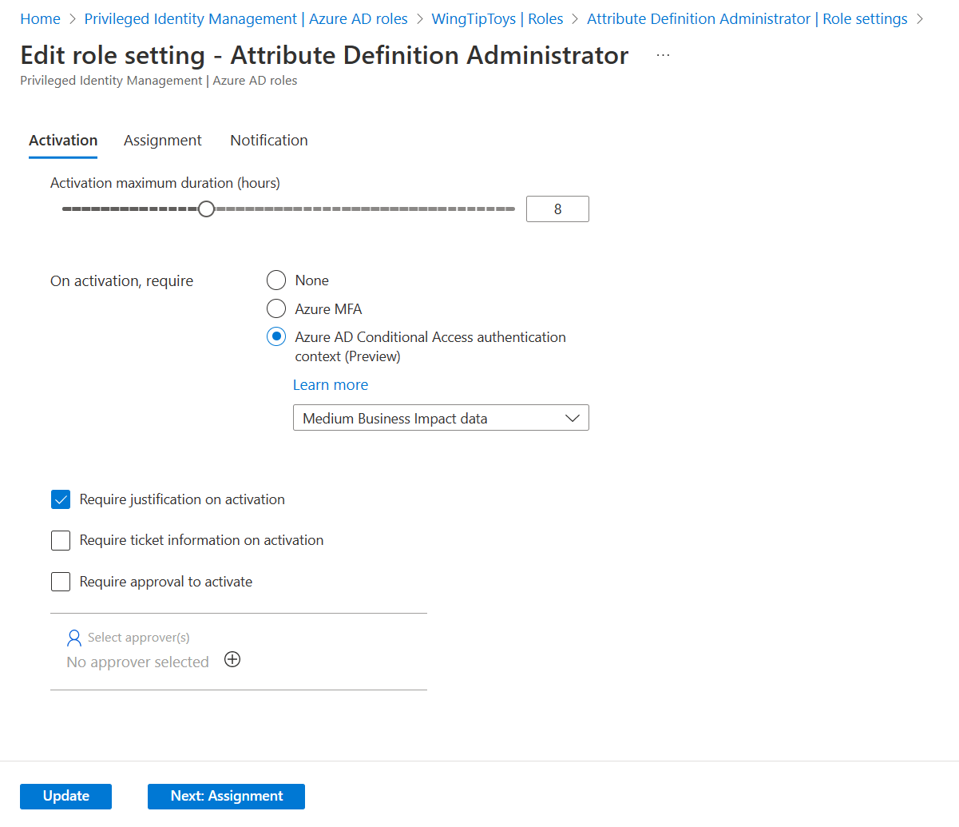The image size is (959, 827).
Task: Open WingTipToys | Roles breadcrumb
Action: click(x=497, y=19)
